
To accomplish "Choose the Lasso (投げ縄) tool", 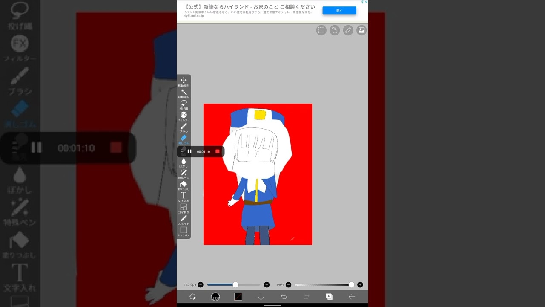I will point(184,104).
